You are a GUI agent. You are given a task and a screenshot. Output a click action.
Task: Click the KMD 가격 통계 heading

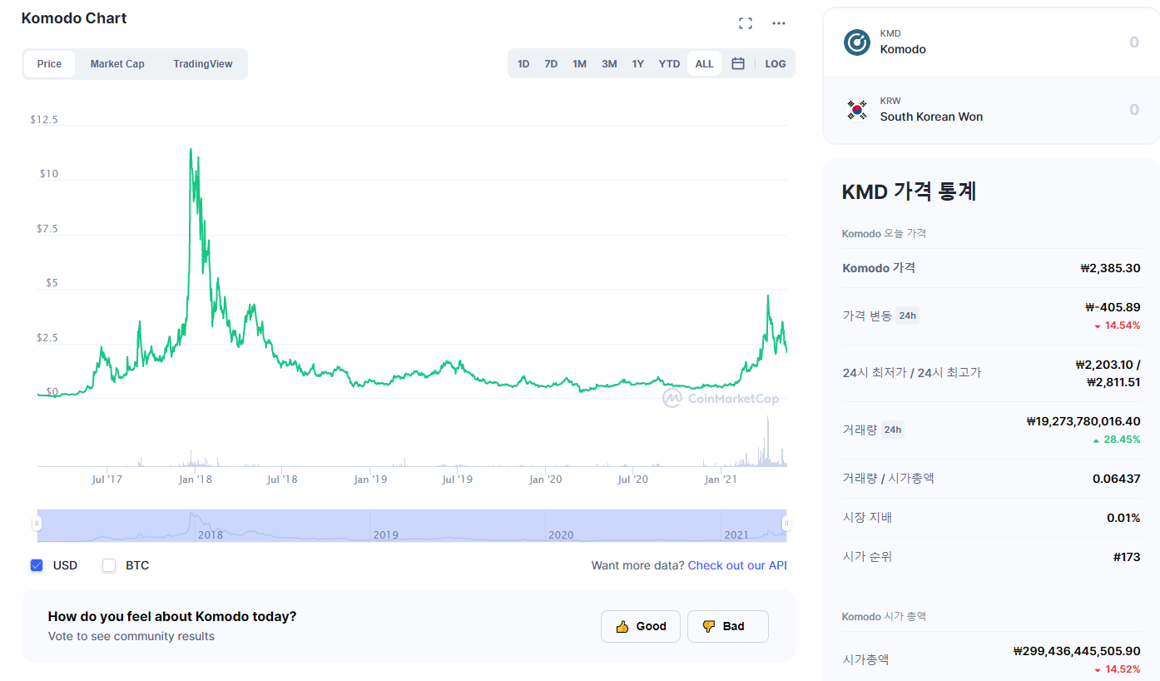click(910, 191)
